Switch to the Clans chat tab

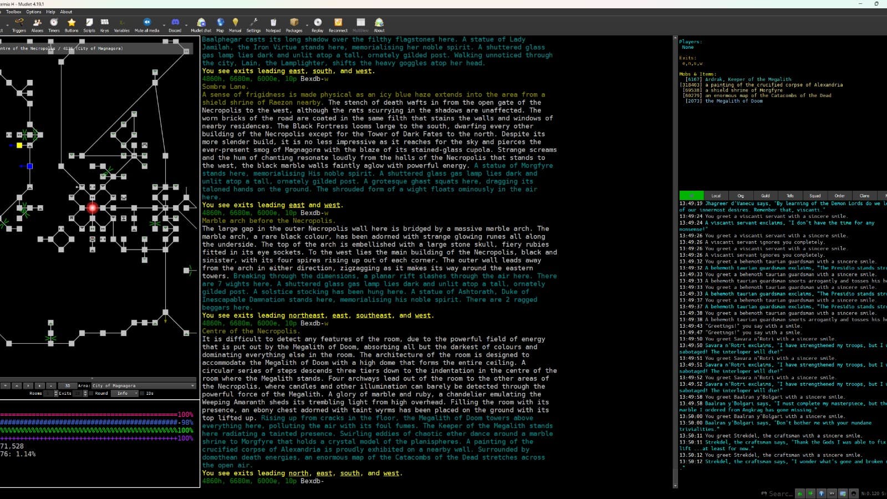point(864,196)
